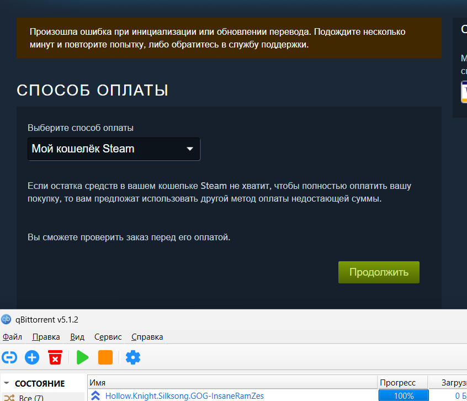Open the Файл menu
467x401 pixels.
[x=12, y=337]
